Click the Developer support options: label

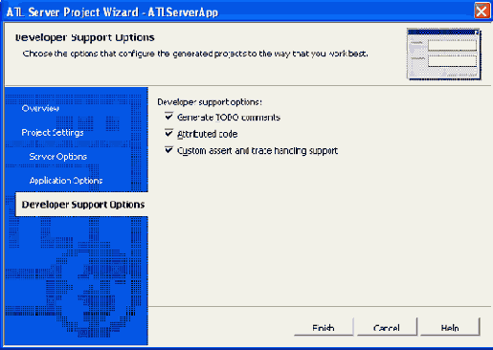coord(210,102)
